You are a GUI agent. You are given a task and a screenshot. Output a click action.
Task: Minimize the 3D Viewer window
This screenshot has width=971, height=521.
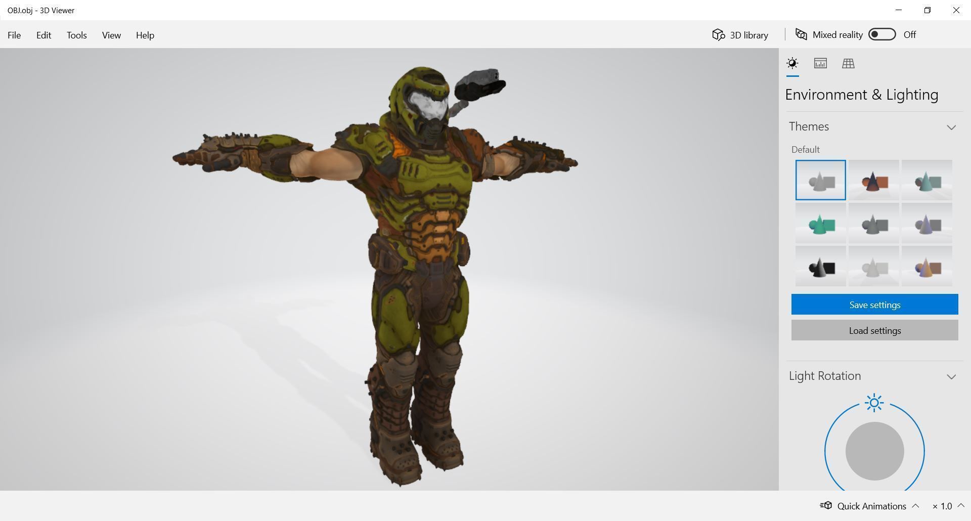coord(899,10)
